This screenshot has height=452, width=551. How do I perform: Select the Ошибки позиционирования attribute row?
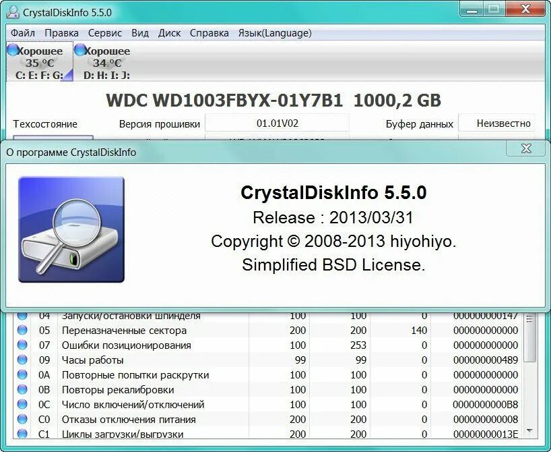coord(268,345)
